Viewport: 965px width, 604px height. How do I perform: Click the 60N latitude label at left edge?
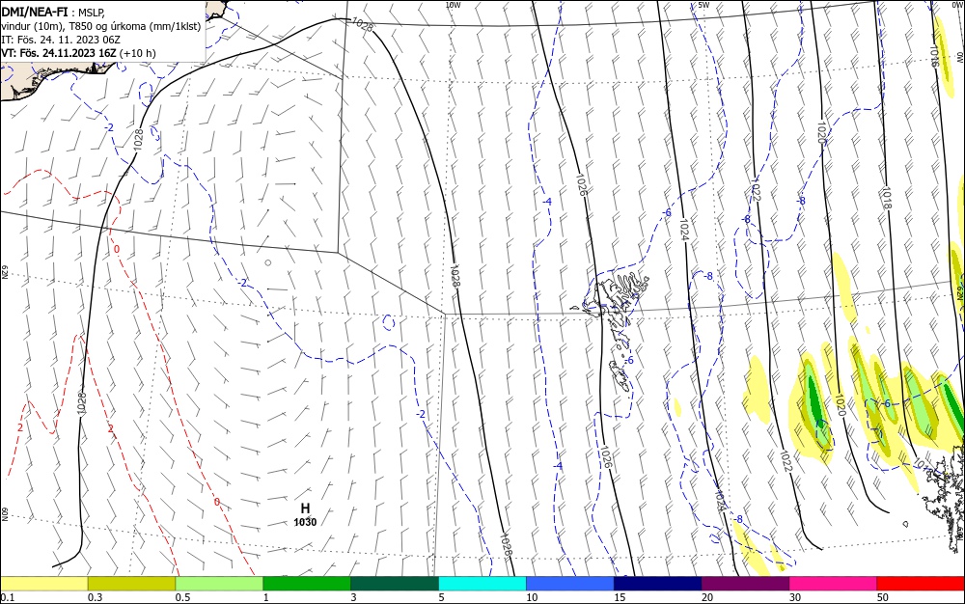(4, 513)
